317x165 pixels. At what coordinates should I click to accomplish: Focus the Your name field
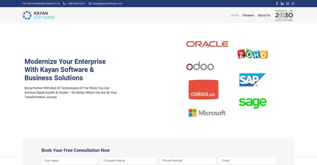pyautogui.click(x=70, y=161)
